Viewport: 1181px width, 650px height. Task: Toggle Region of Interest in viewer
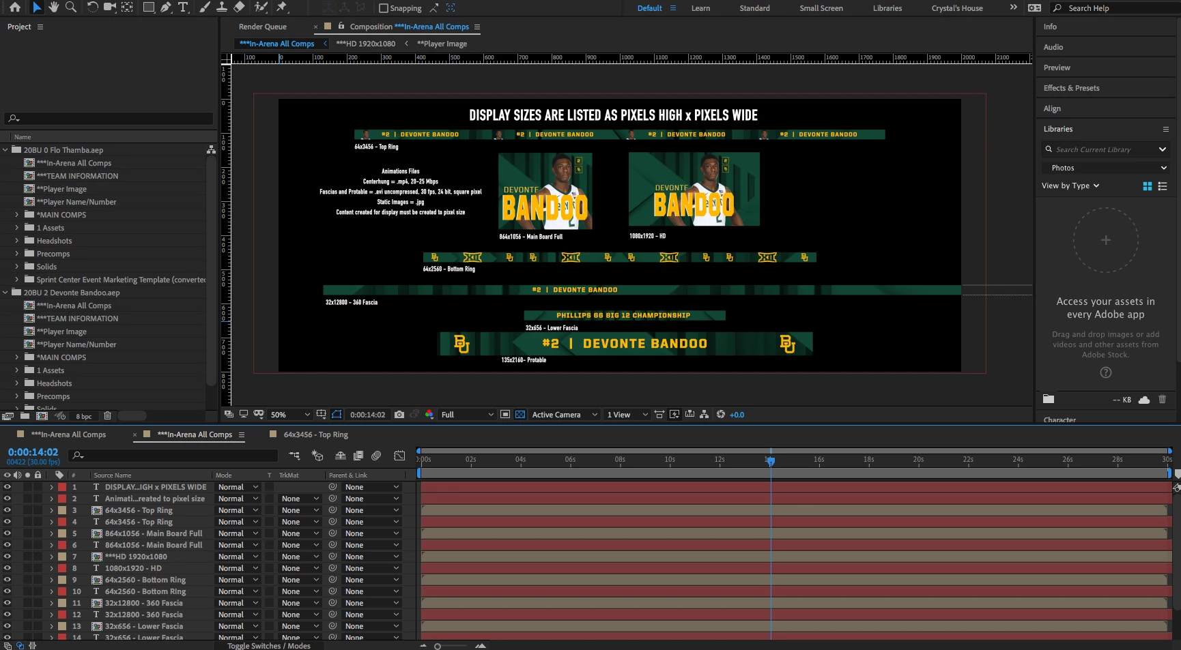coord(505,415)
